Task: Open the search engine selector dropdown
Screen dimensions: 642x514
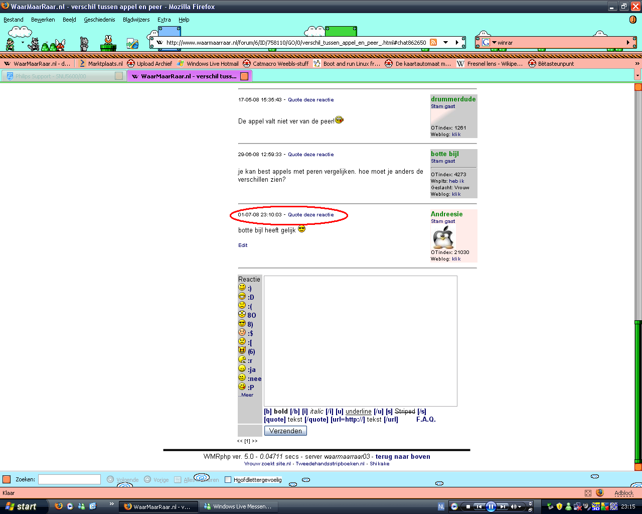Action: [x=494, y=43]
